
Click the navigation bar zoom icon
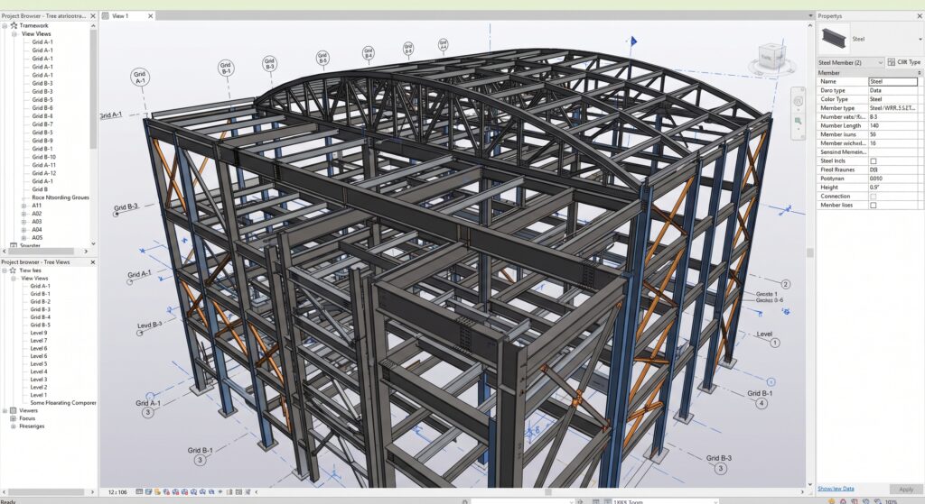pyautogui.click(x=799, y=121)
